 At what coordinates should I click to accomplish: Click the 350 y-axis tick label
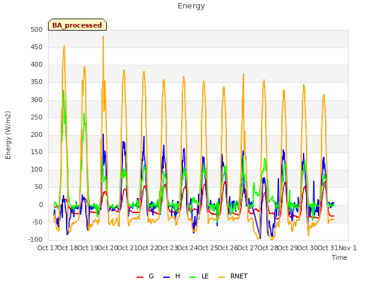[x=37, y=82]
